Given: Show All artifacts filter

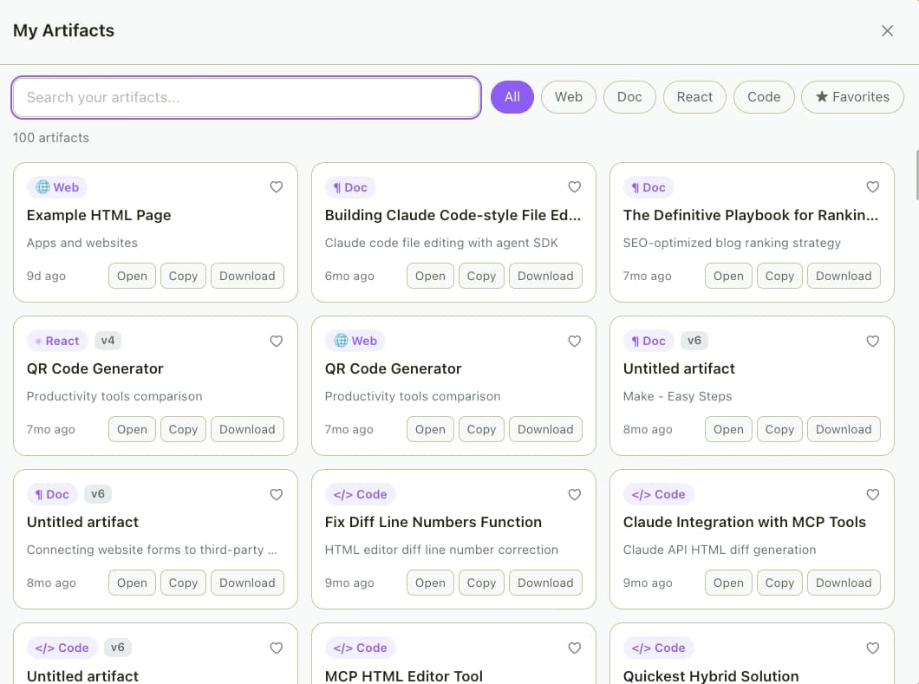Looking at the screenshot, I should click(x=512, y=97).
